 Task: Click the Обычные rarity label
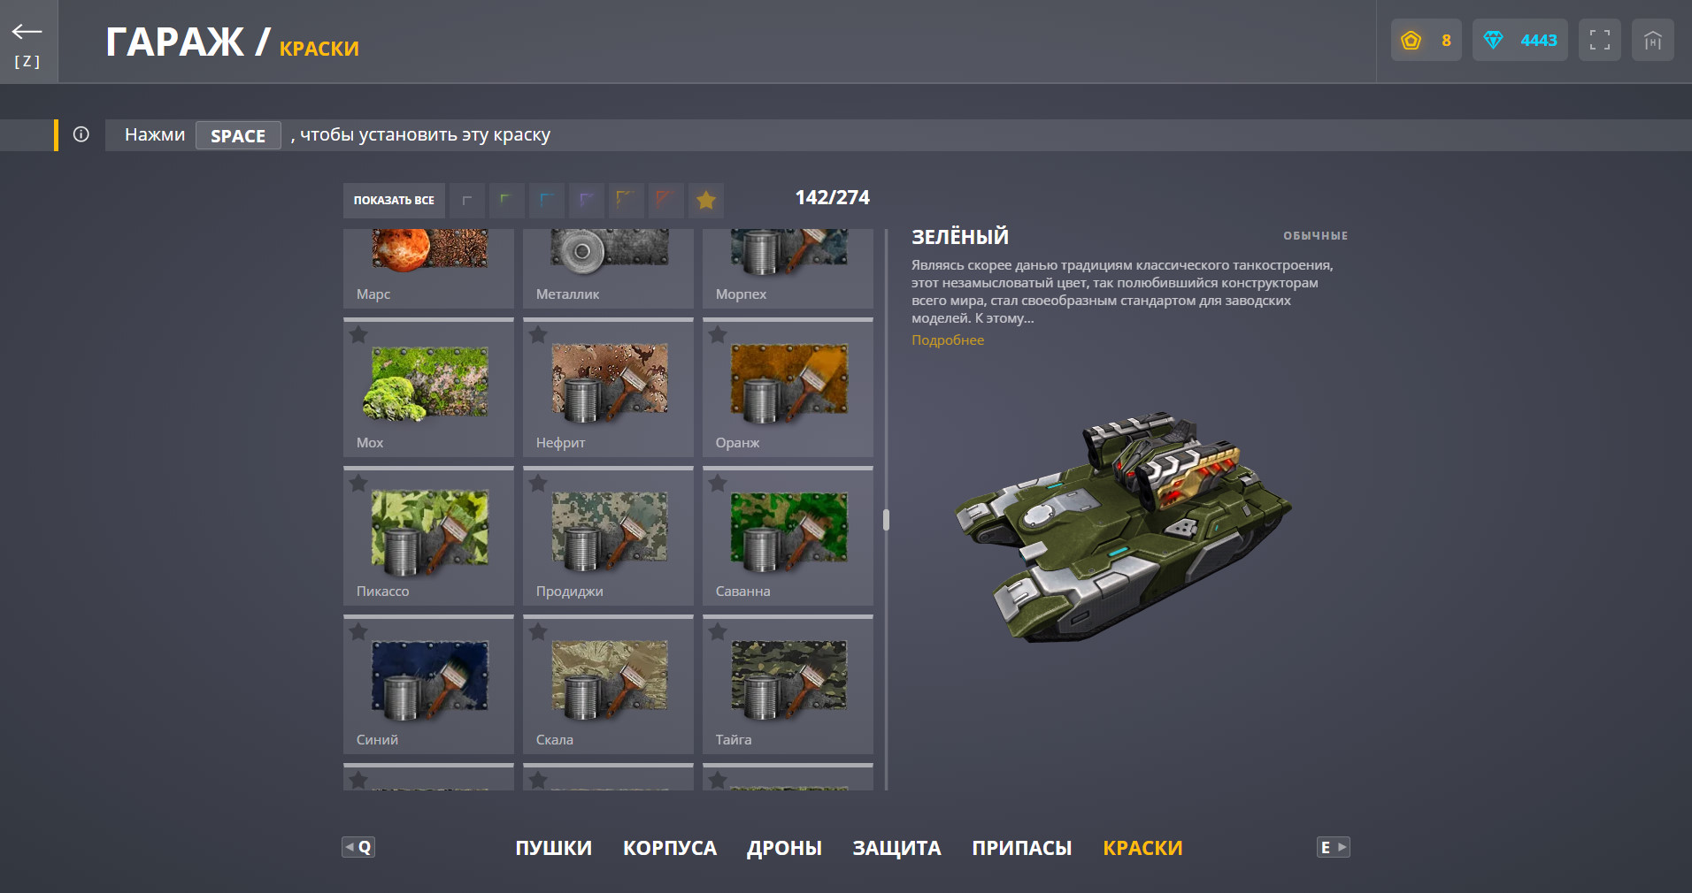tap(1315, 236)
